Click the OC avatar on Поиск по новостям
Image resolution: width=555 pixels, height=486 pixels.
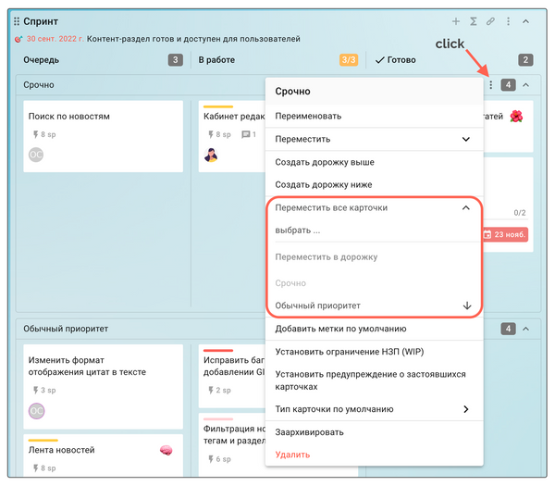point(36,155)
